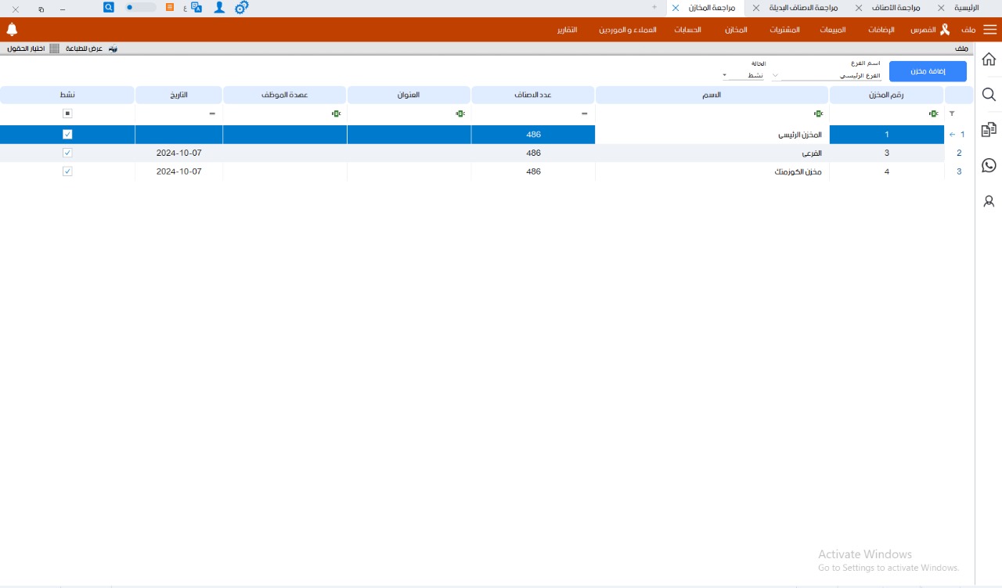Screen dimensions: 1002x588
Task: Expand the اسم الفرع branch dropdown
Action: click(x=776, y=76)
